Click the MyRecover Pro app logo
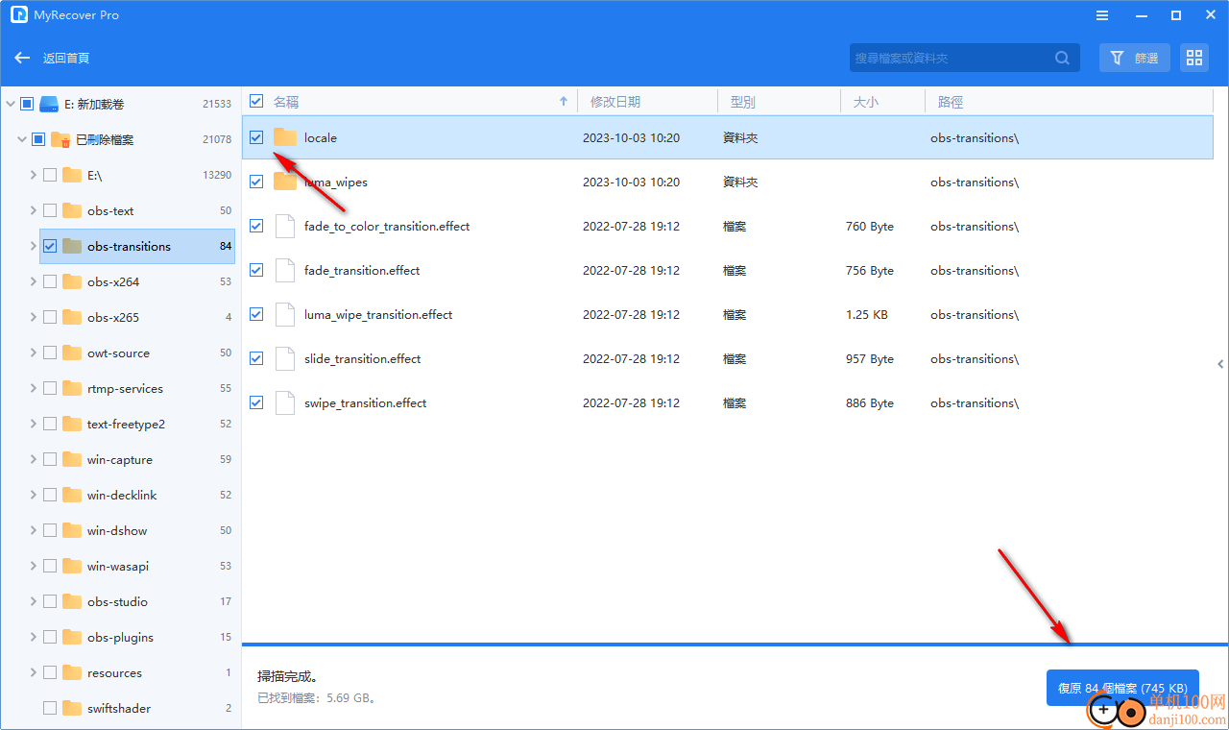 (18, 15)
